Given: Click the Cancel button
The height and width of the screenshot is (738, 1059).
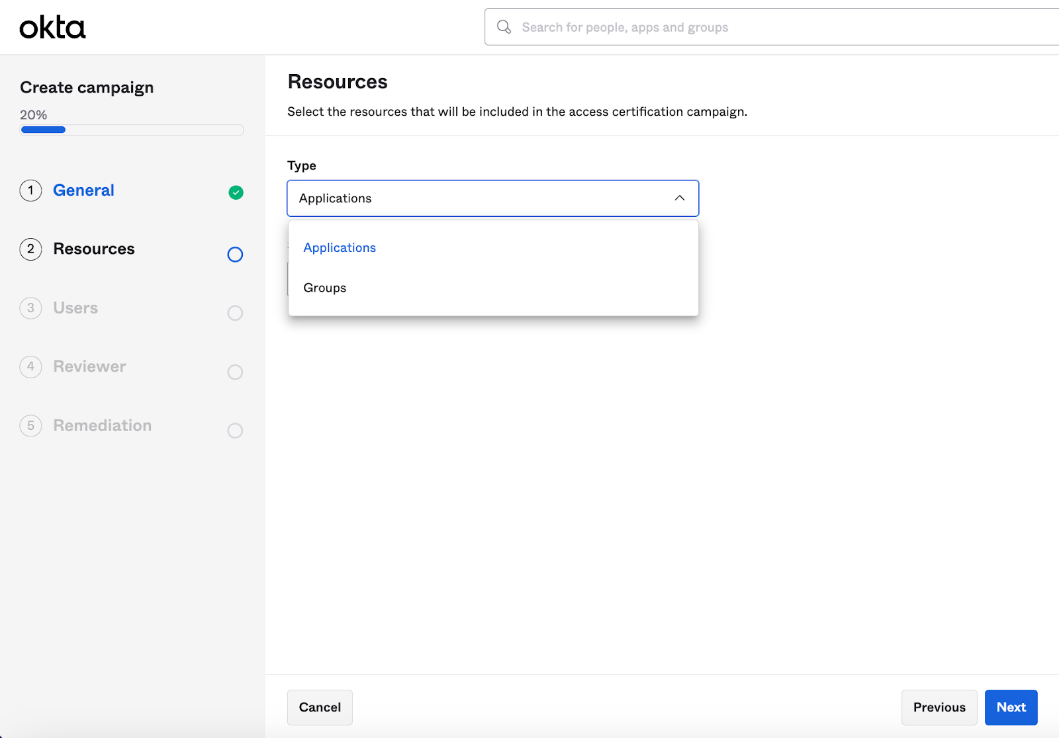Looking at the screenshot, I should point(320,707).
